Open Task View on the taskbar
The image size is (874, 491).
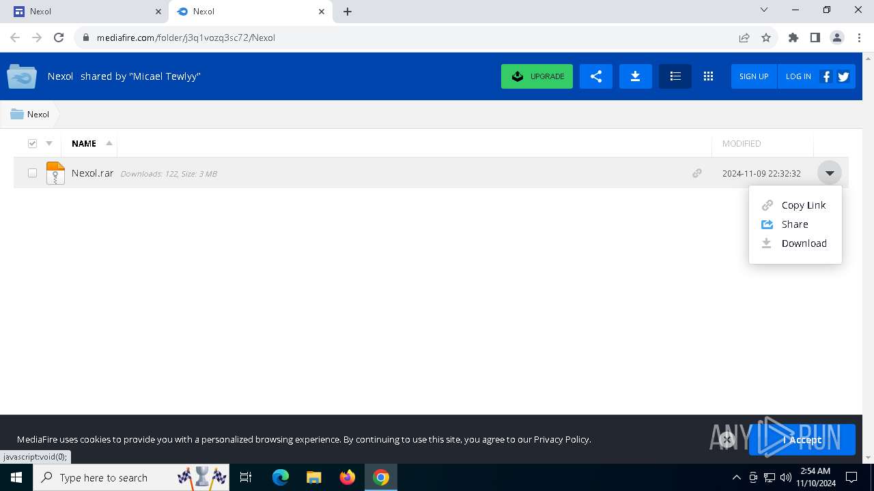tap(246, 477)
